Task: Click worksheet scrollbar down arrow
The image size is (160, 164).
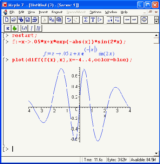Action: [156, 153]
